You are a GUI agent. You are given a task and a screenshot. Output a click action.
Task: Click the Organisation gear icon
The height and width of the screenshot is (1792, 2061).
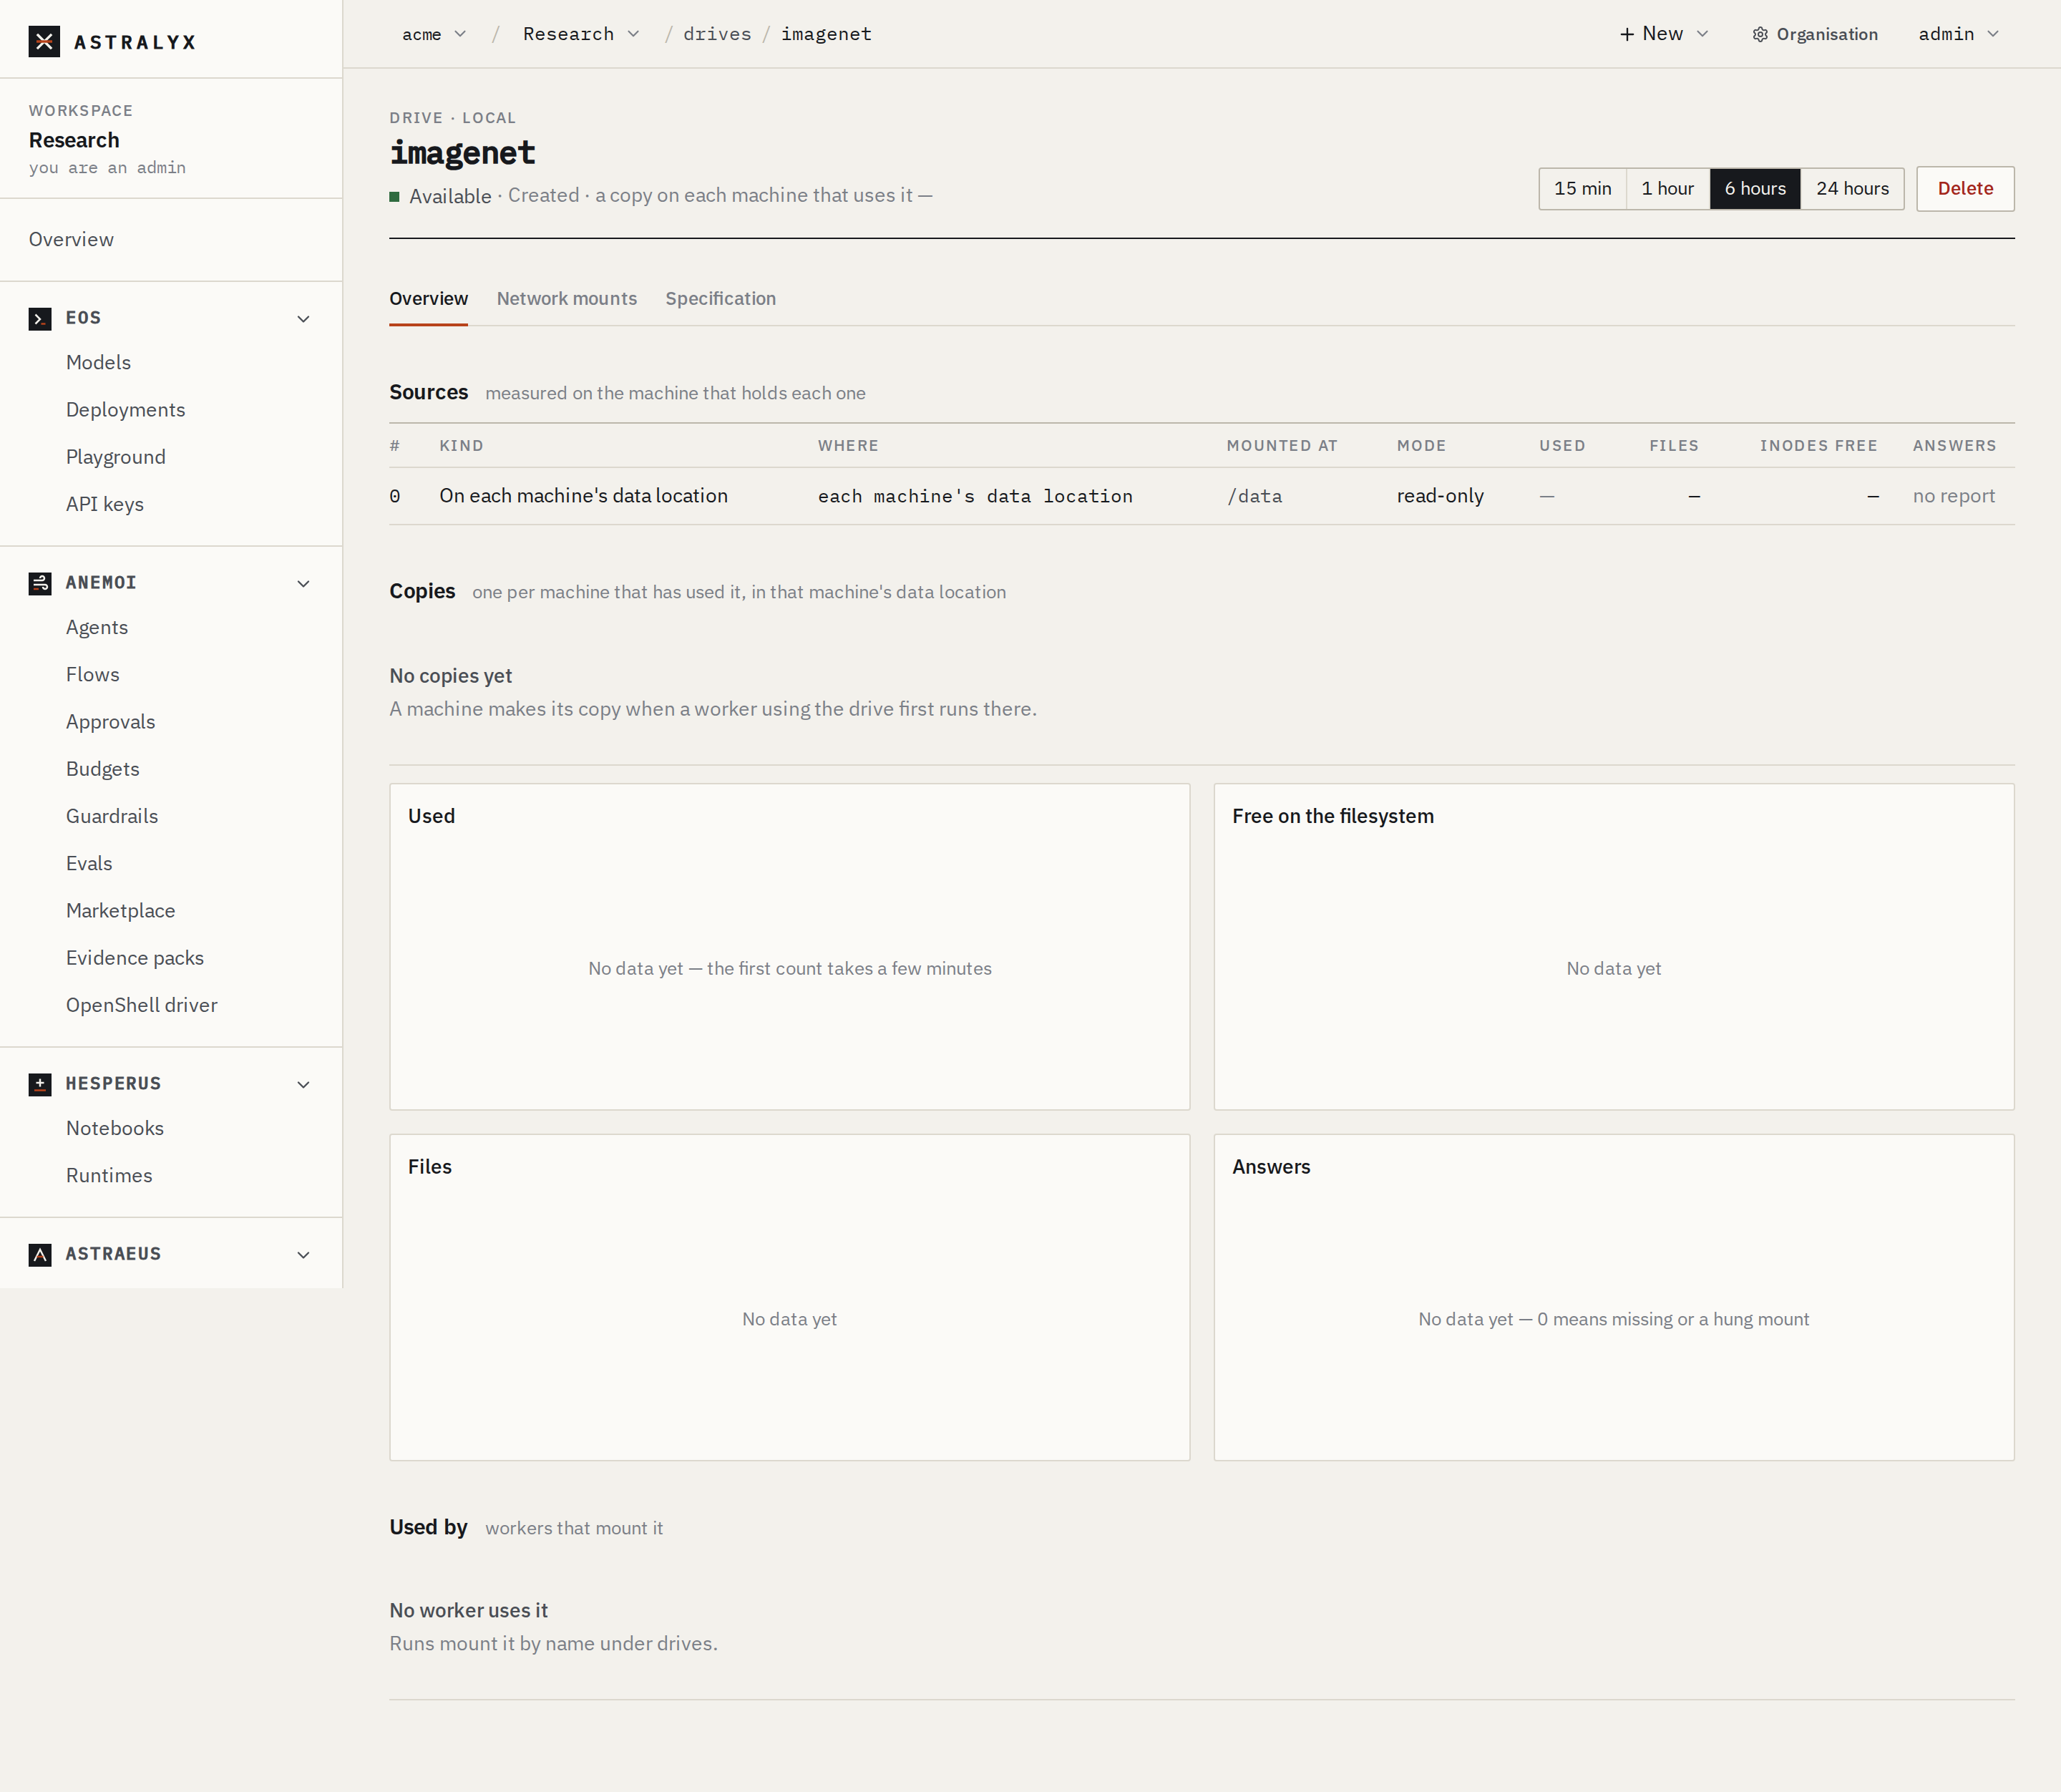pos(1760,34)
